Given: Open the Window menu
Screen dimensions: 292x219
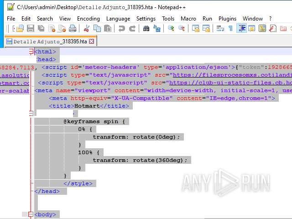Looking at the screenshot, I should tap(253, 19).
